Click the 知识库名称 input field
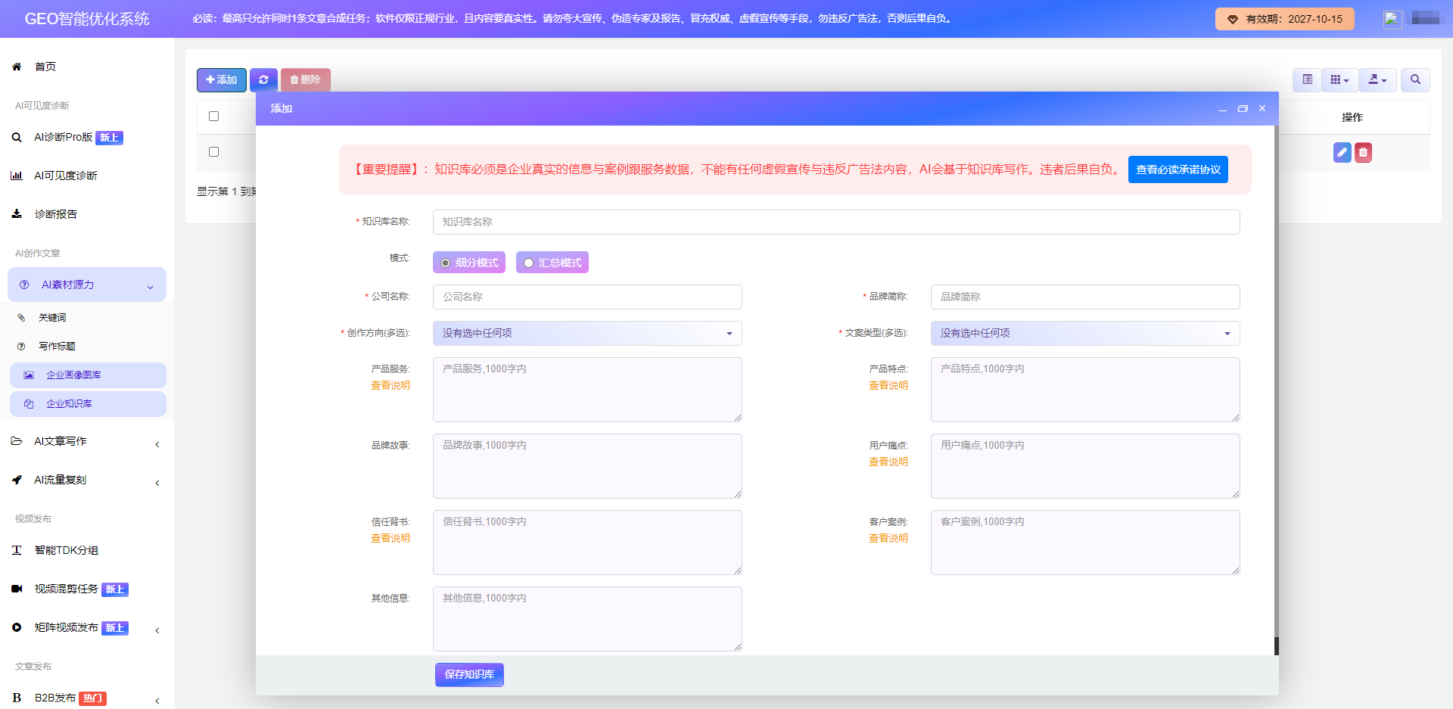 [836, 222]
